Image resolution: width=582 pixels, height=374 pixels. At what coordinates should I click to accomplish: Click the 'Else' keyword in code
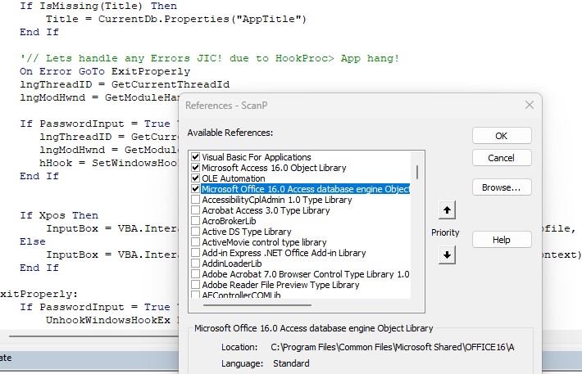coord(33,241)
